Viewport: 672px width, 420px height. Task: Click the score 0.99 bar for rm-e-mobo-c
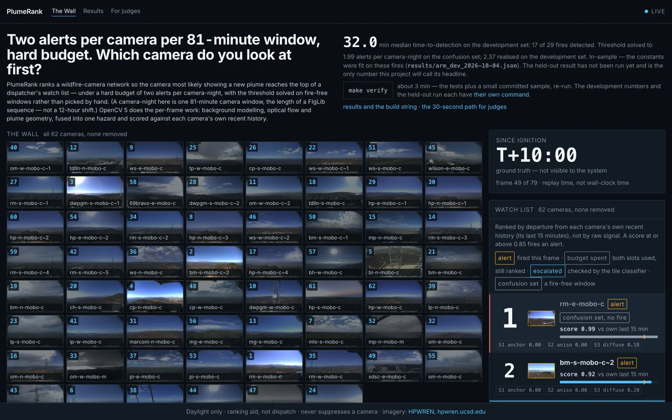pos(609,337)
